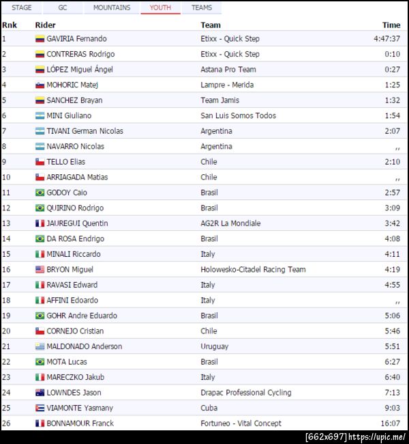Click the French flag next to JAUREGUI Quentin
Image resolution: width=409 pixels, height=444 pixels.
(40, 223)
